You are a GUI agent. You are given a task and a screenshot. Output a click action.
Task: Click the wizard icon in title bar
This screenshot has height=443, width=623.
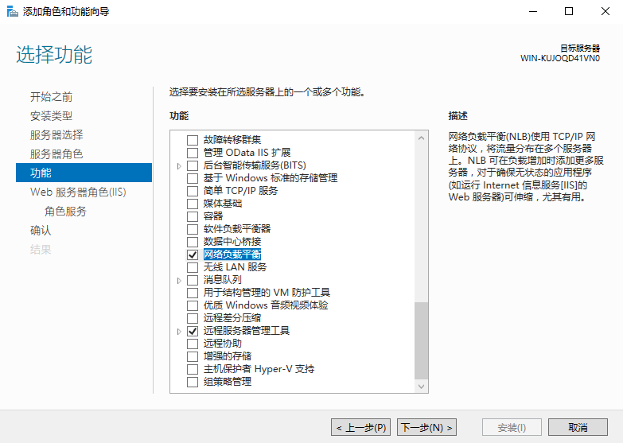click(12, 11)
